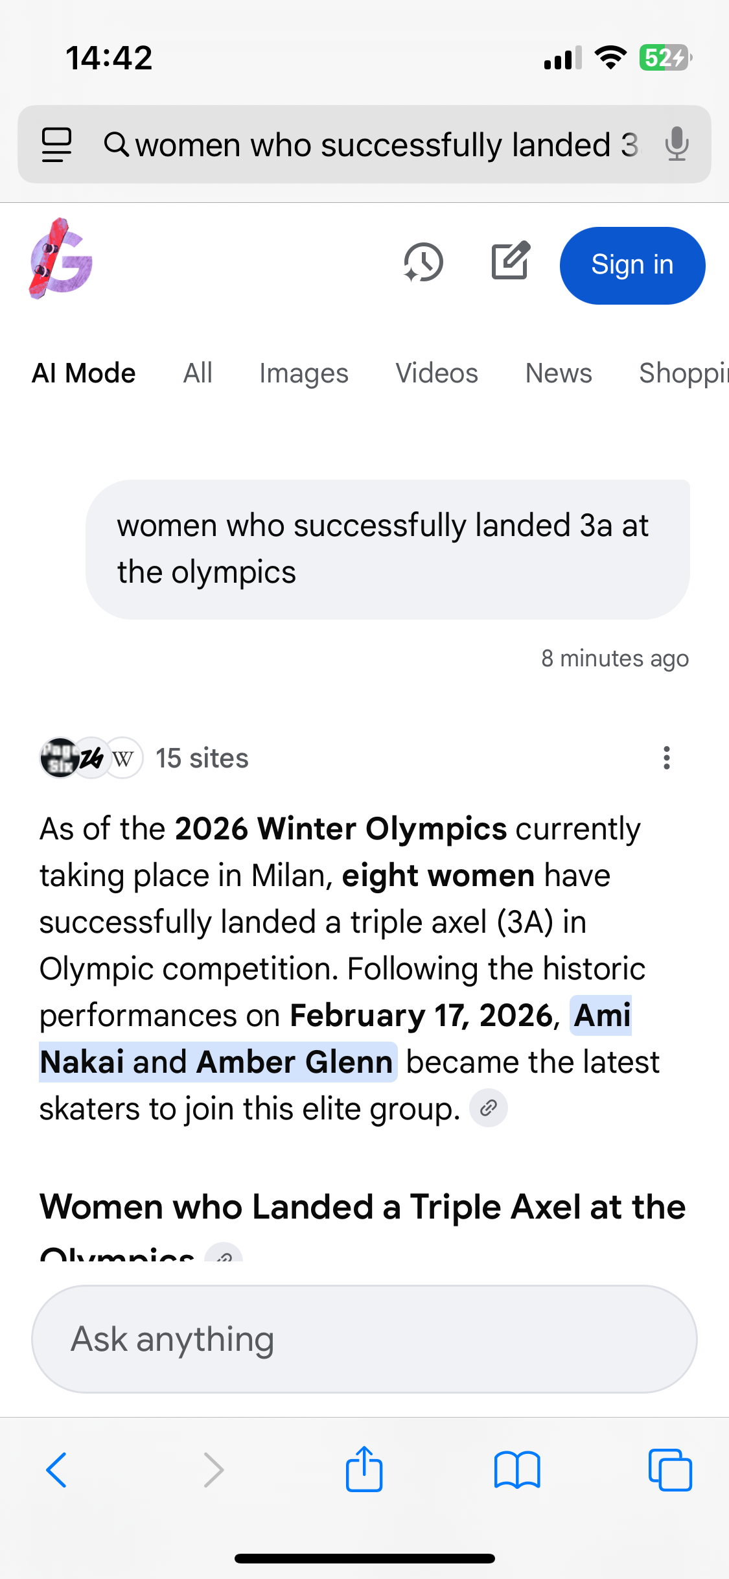Viewport: 729px width, 1579px height.
Task: Go back with the Safari back arrow
Action: coord(57,1470)
